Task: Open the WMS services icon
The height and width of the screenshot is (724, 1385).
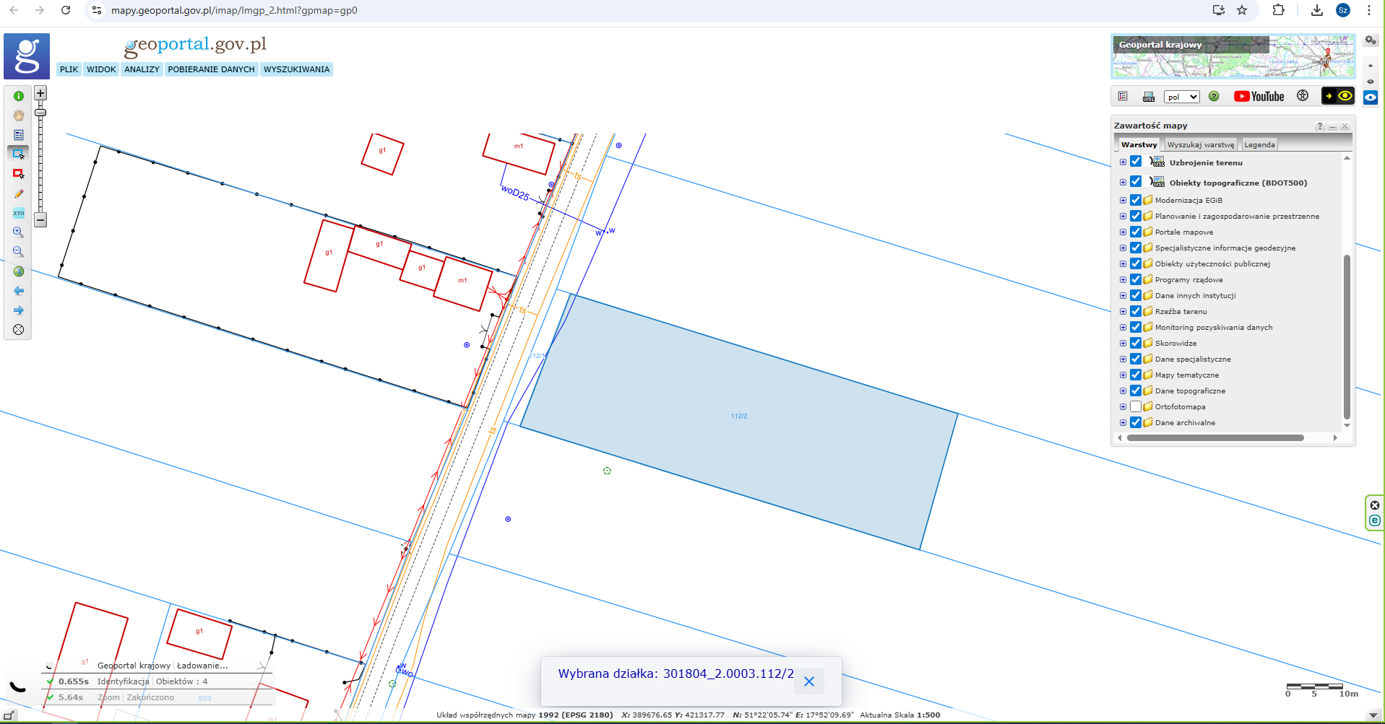Action: click(1148, 97)
